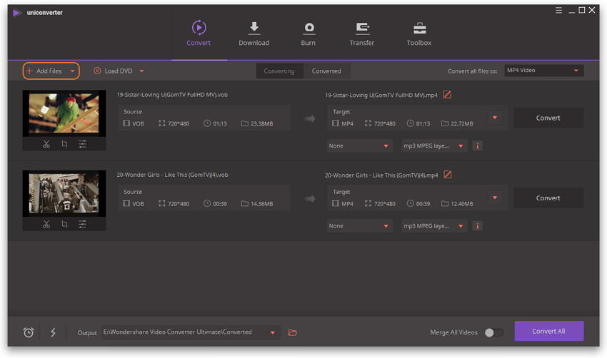Screen dimensions: 607x358
Task: Click source filename 20-Wonder Girls vob
Action: point(172,175)
